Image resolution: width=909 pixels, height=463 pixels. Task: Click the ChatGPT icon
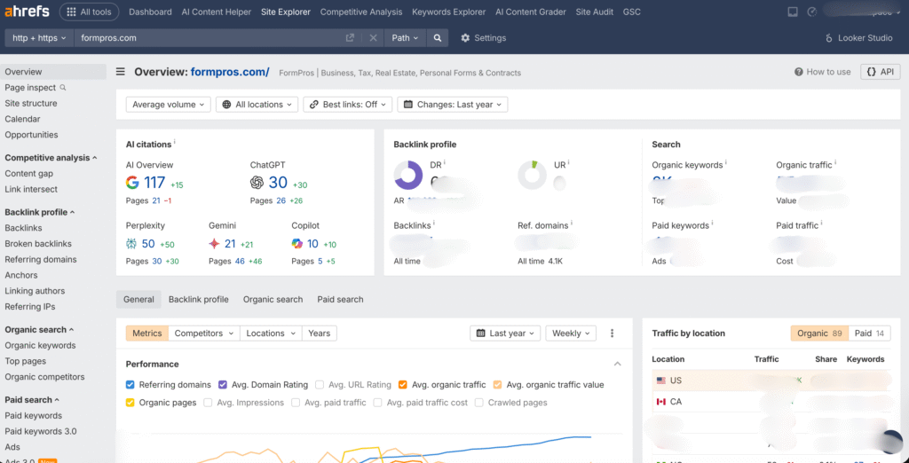click(257, 183)
